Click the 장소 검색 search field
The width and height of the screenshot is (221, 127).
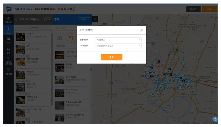[x=67, y=28]
